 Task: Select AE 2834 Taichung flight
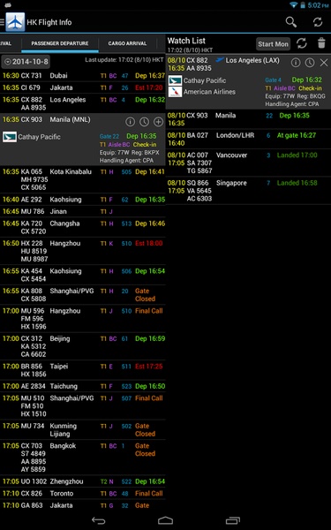83,386
